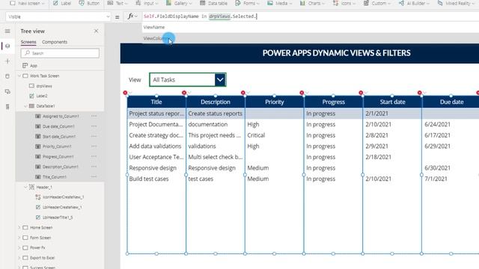This screenshot has width=479, height=269.
Task: Select drpViews in the tree view
Action: (x=44, y=86)
